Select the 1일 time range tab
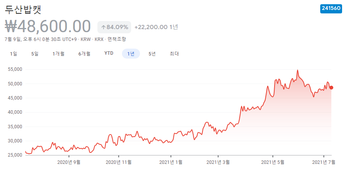 [13, 54]
